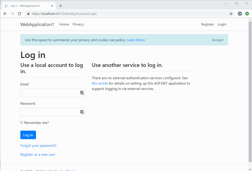The width and height of the screenshot is (252, 171).
Task: Follow the Forgot your password link
Action: (x=38, y=146)
